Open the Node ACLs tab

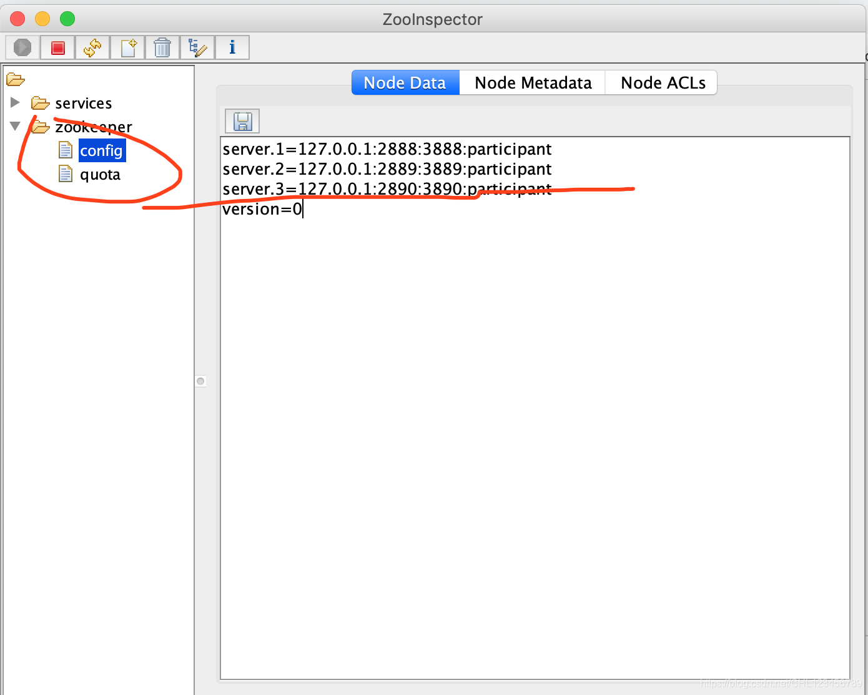click(x=663, y=82)
